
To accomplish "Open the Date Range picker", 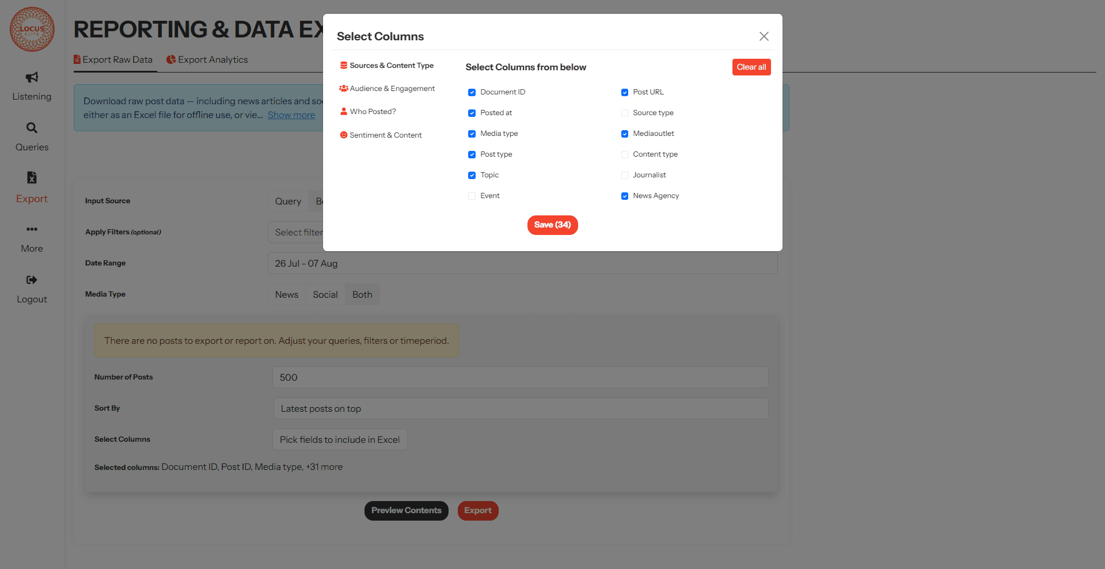I will (x=522, y=263).
